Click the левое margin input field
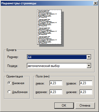 pos(56,83)
